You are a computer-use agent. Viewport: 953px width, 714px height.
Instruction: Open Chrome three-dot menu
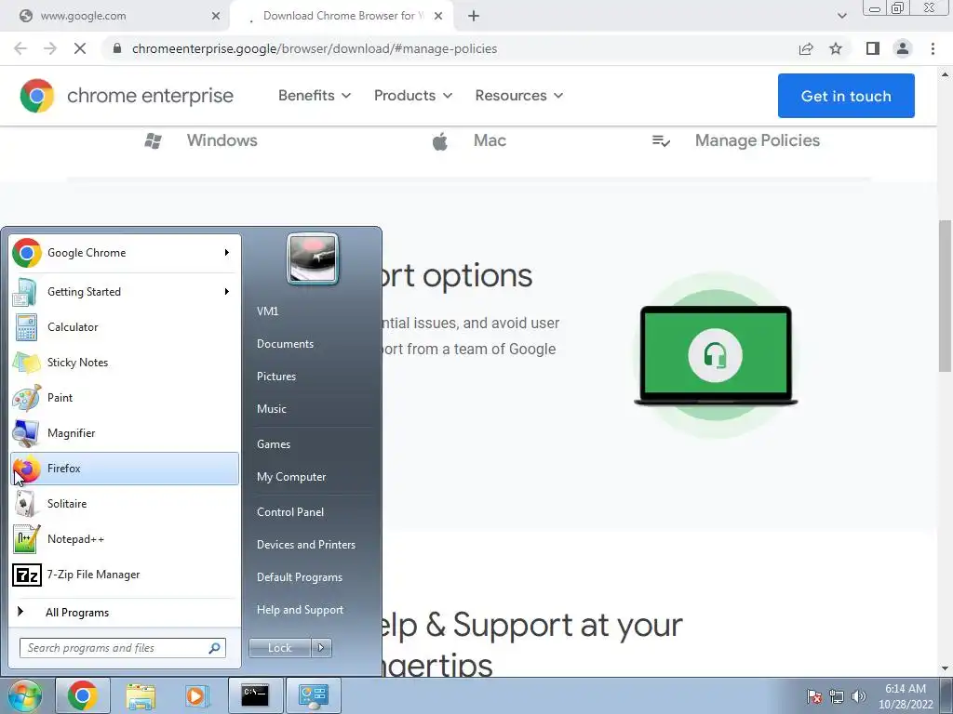933,48
